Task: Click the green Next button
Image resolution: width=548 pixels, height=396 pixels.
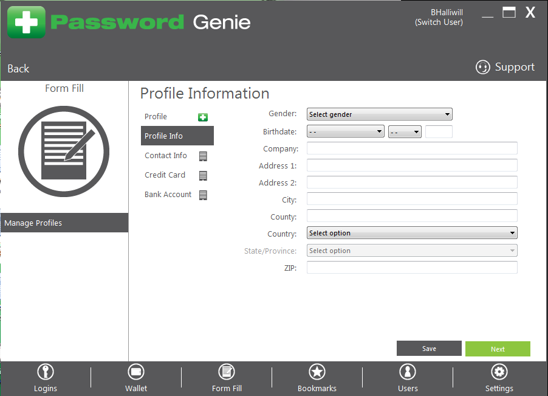Action: coord(498,349)
